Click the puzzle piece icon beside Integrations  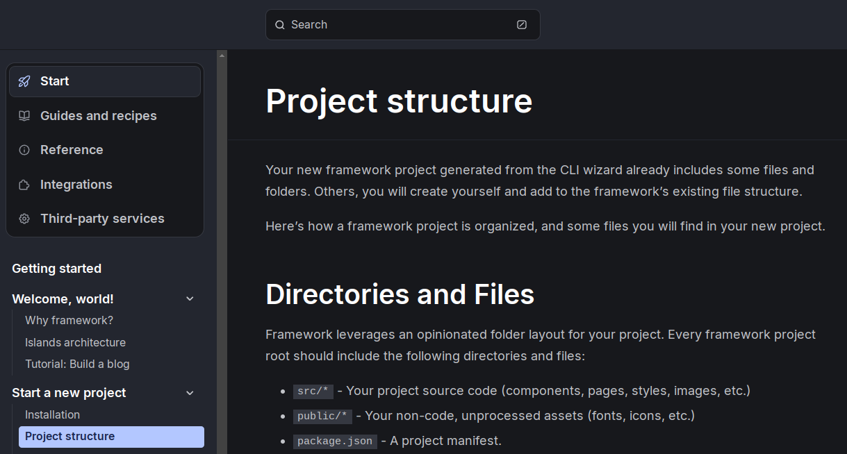24,184
